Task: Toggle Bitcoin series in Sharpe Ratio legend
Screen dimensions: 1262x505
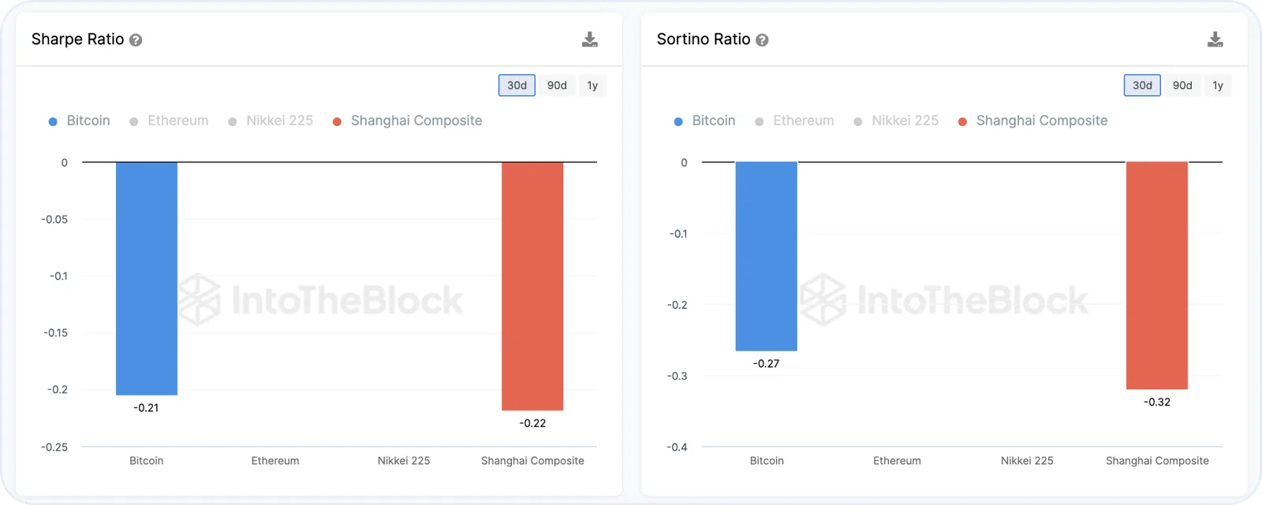Action: tap(80, 121)
